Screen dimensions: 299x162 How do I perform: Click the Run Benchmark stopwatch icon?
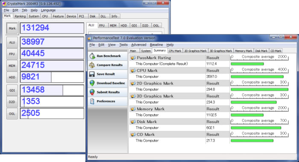coord(92,56)
